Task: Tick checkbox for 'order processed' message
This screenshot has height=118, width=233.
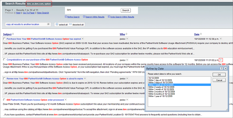Action: (4, 100)
